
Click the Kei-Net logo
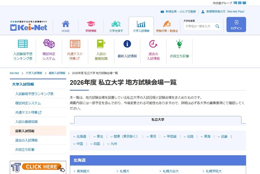point(29,26)
